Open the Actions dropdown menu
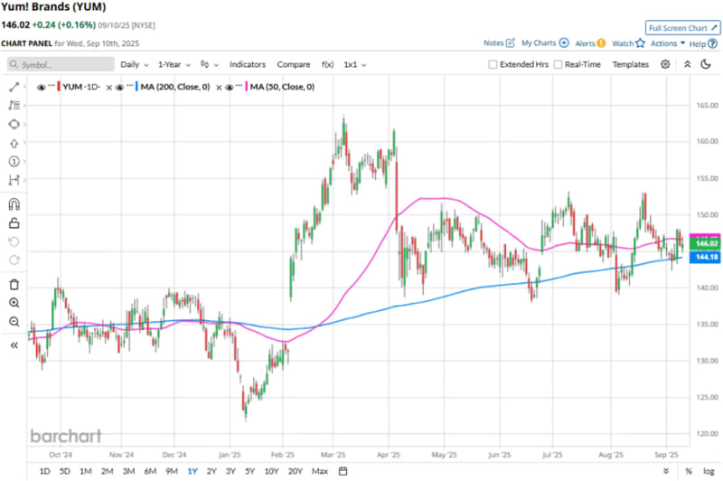 click(667, 42)
